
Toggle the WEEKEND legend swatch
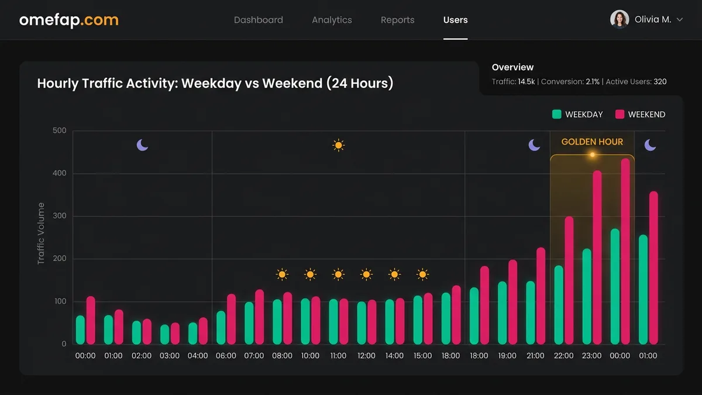click(x=620, y=114)
